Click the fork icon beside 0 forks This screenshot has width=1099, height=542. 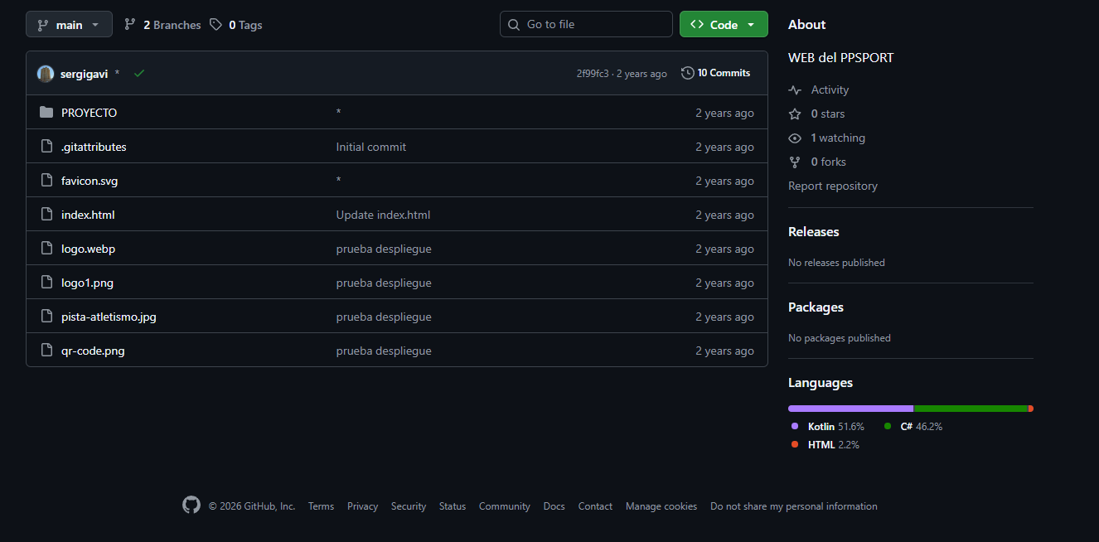click(795, 162)
